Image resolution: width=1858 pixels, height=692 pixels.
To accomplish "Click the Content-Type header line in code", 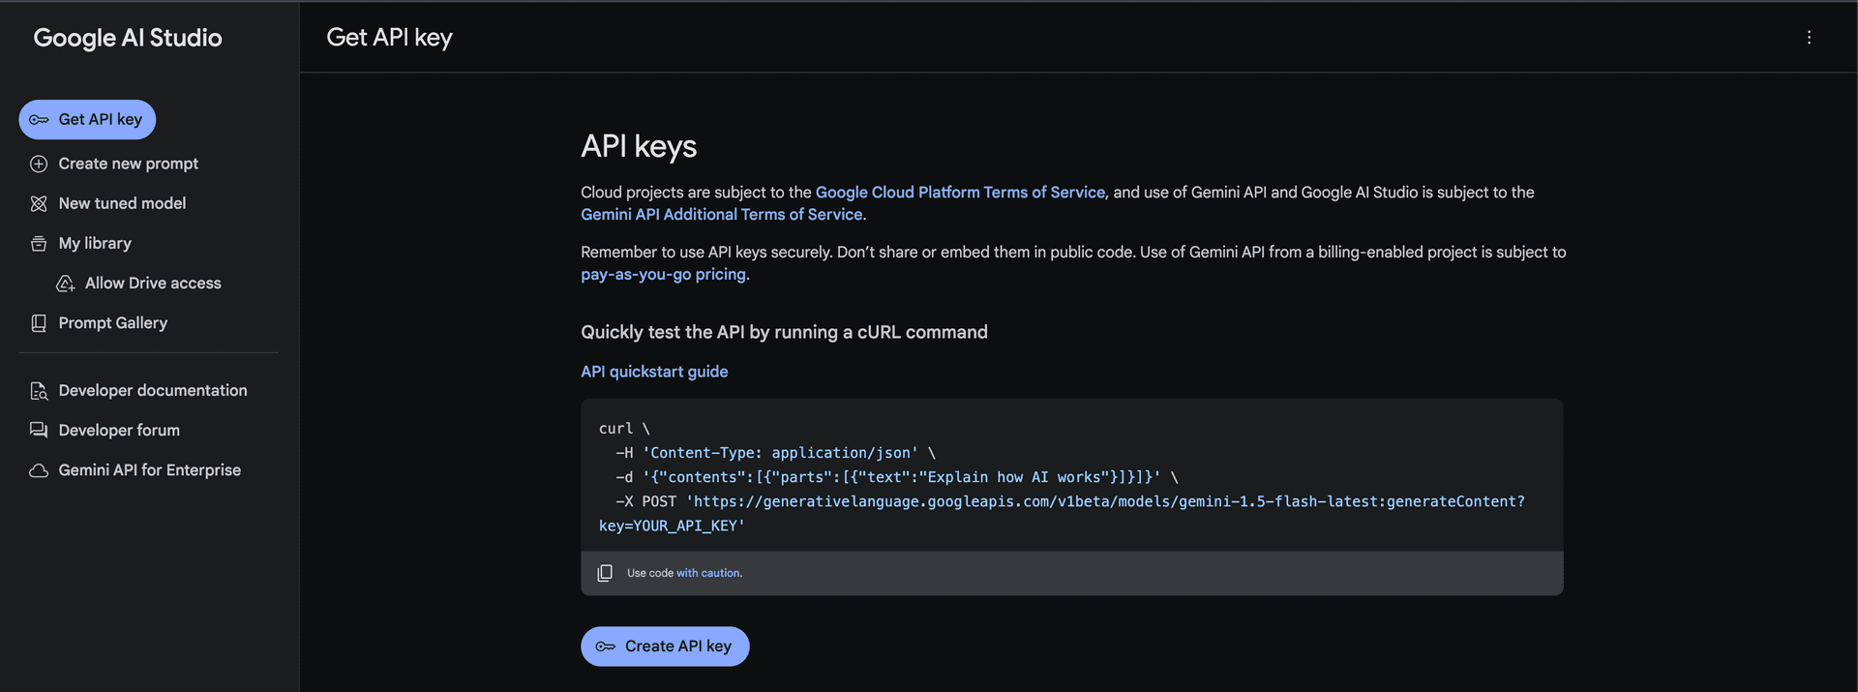I will tap(775, 453).
